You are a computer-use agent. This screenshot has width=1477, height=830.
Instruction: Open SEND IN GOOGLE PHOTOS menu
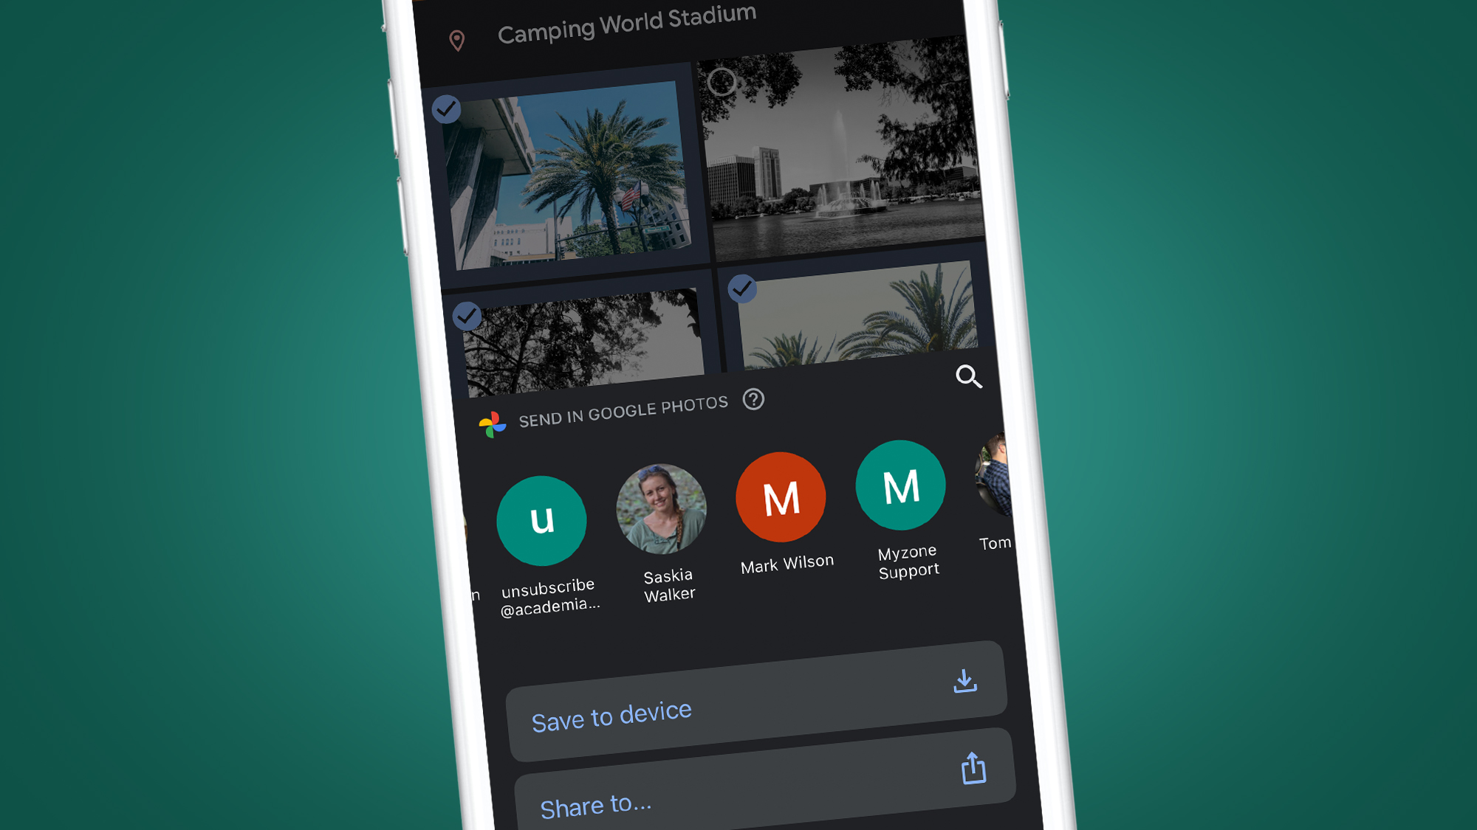point(619,404)
